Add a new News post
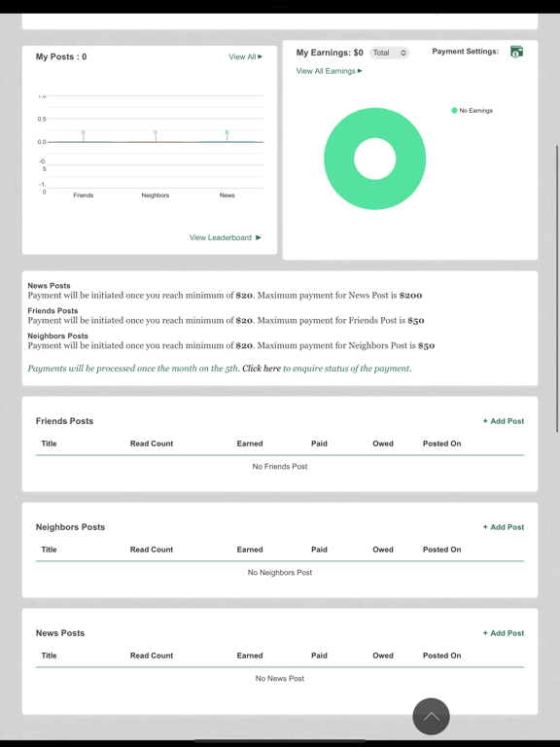The width and height of the screenshot is (560, 747). 504,633
